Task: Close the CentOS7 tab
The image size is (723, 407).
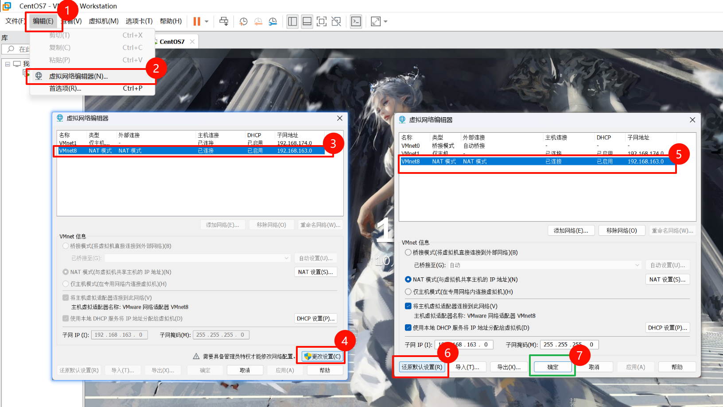Action: point(192,42)
